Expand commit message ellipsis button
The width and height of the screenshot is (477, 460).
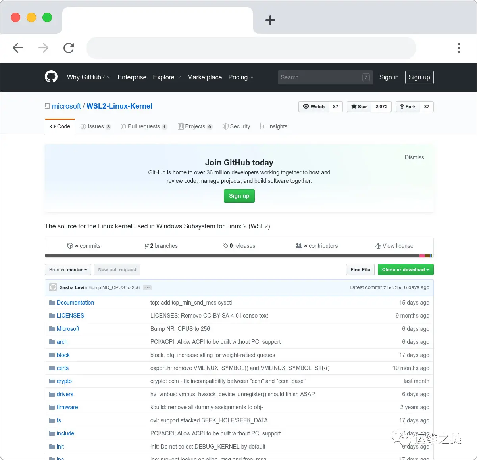(147, 287)
